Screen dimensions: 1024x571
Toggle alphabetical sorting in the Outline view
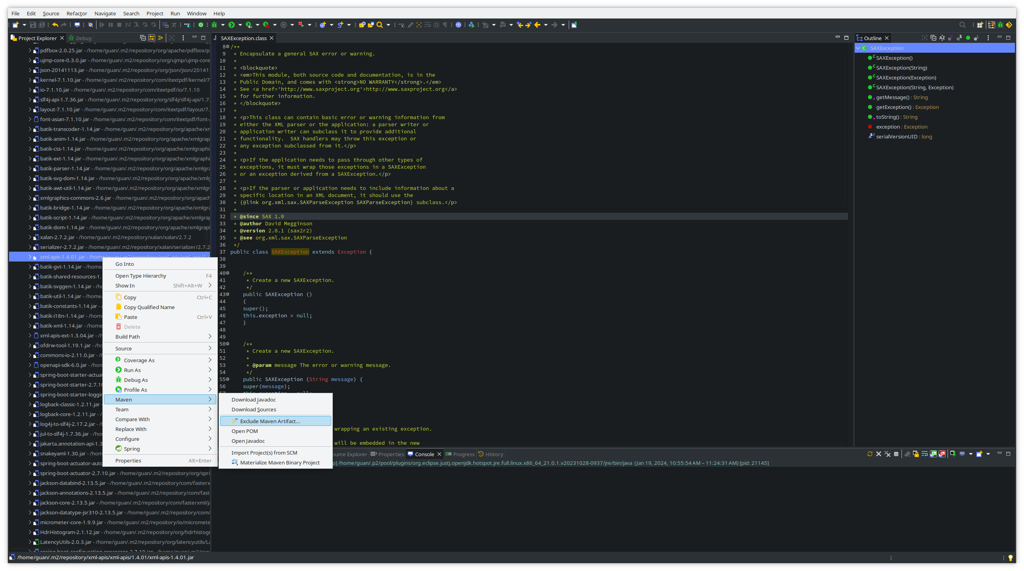942,38
